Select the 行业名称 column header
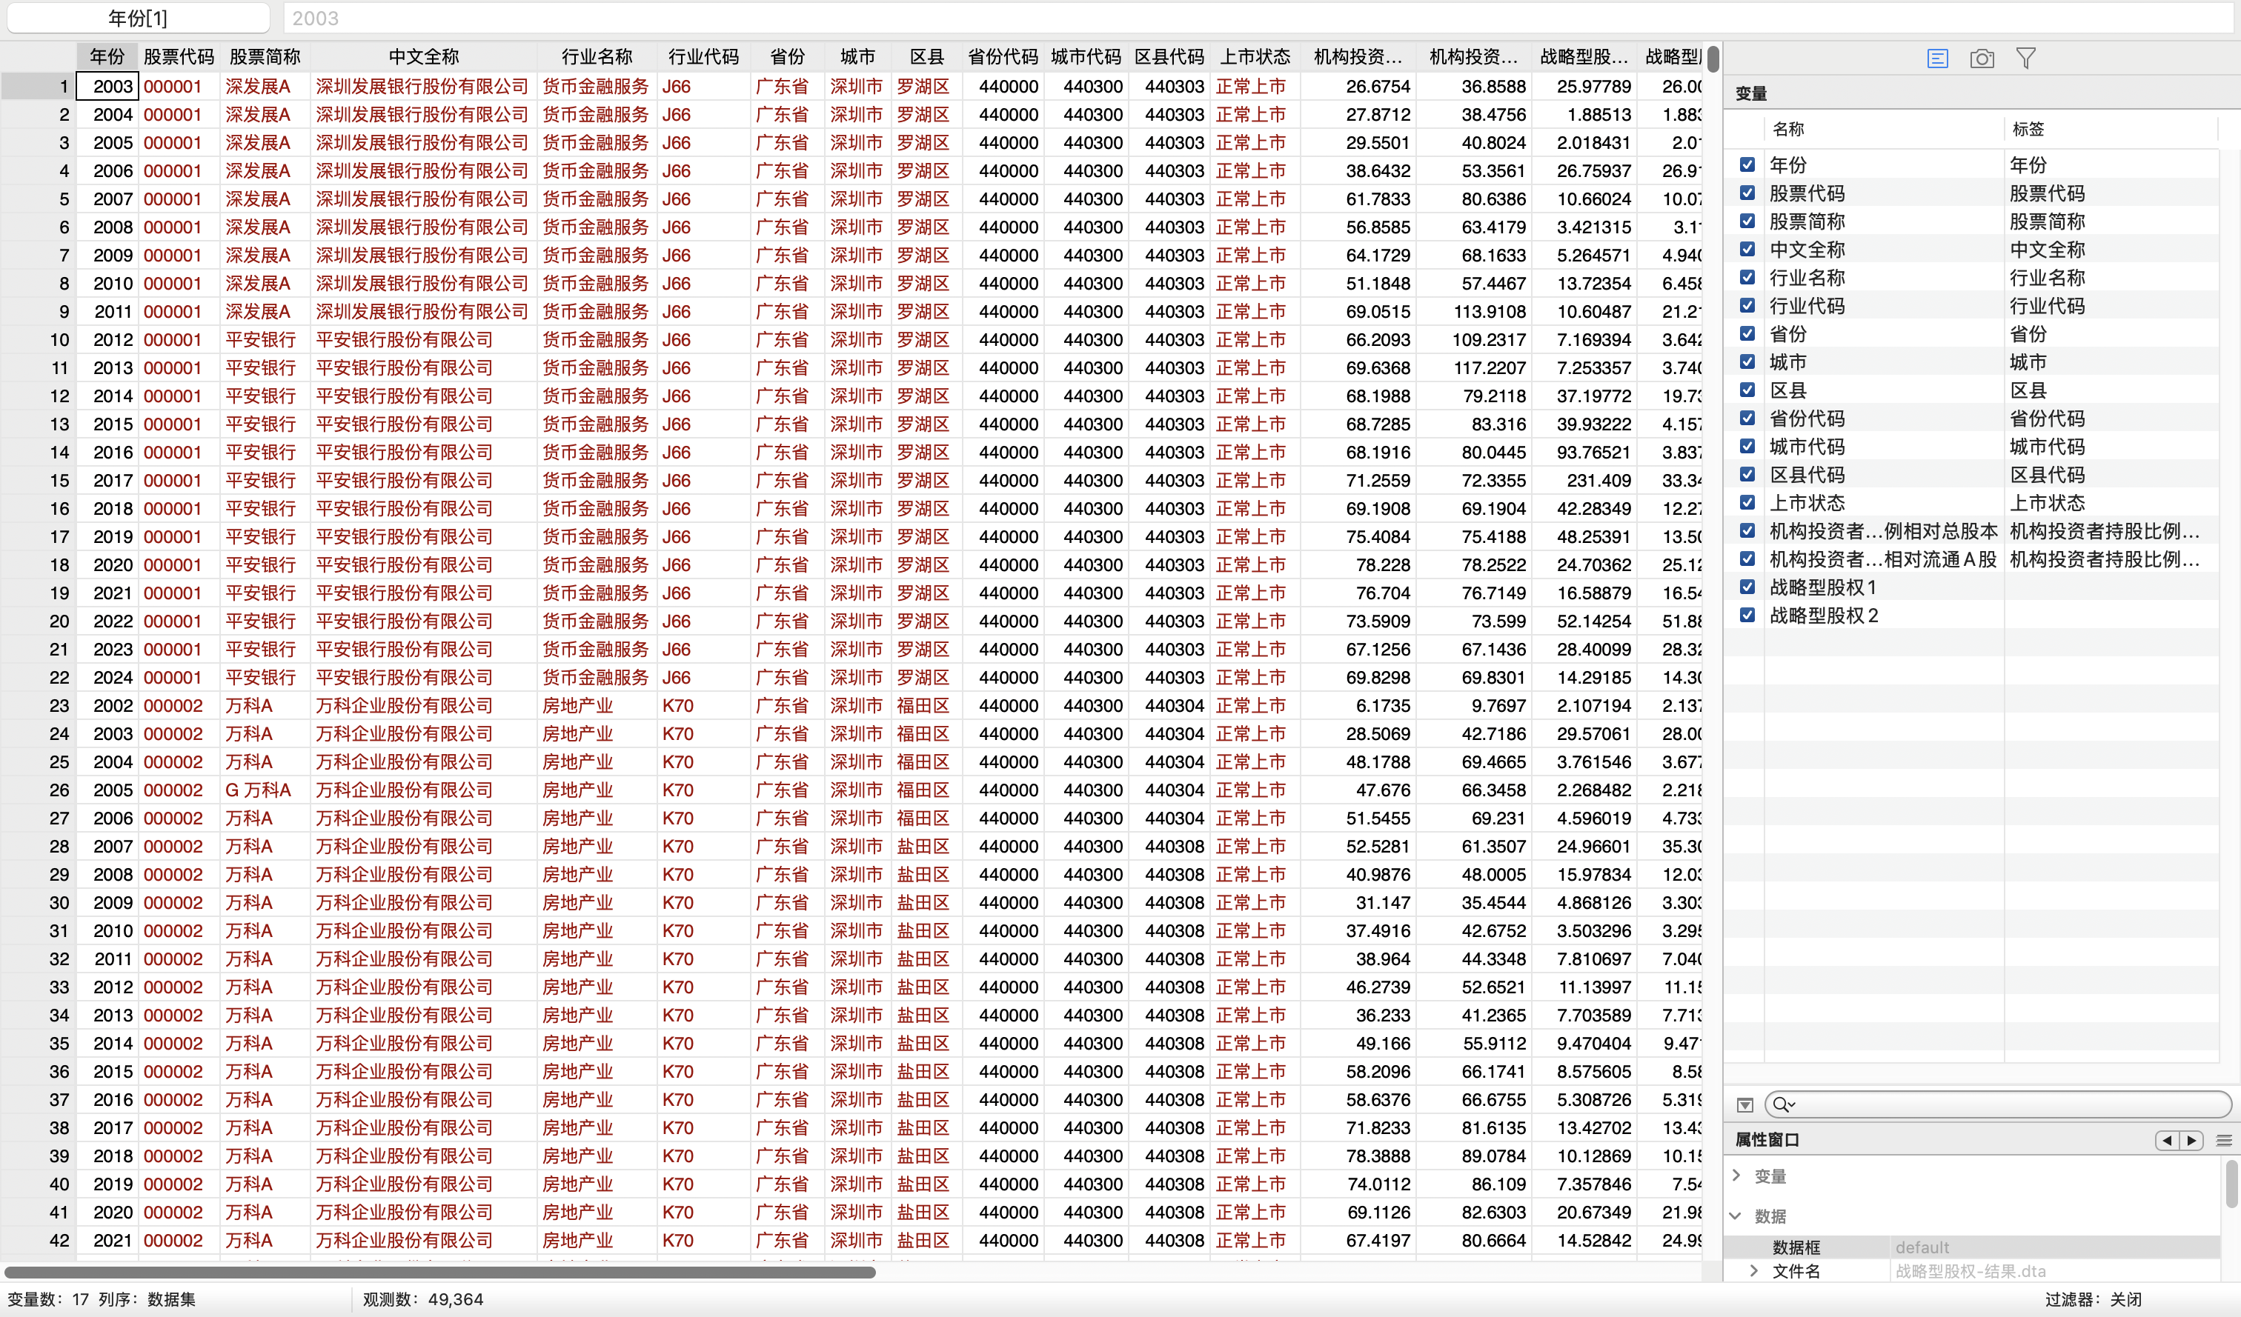Image resolution: width=2241 pixels, height=1317 pixels. click(x=596, y=57)
